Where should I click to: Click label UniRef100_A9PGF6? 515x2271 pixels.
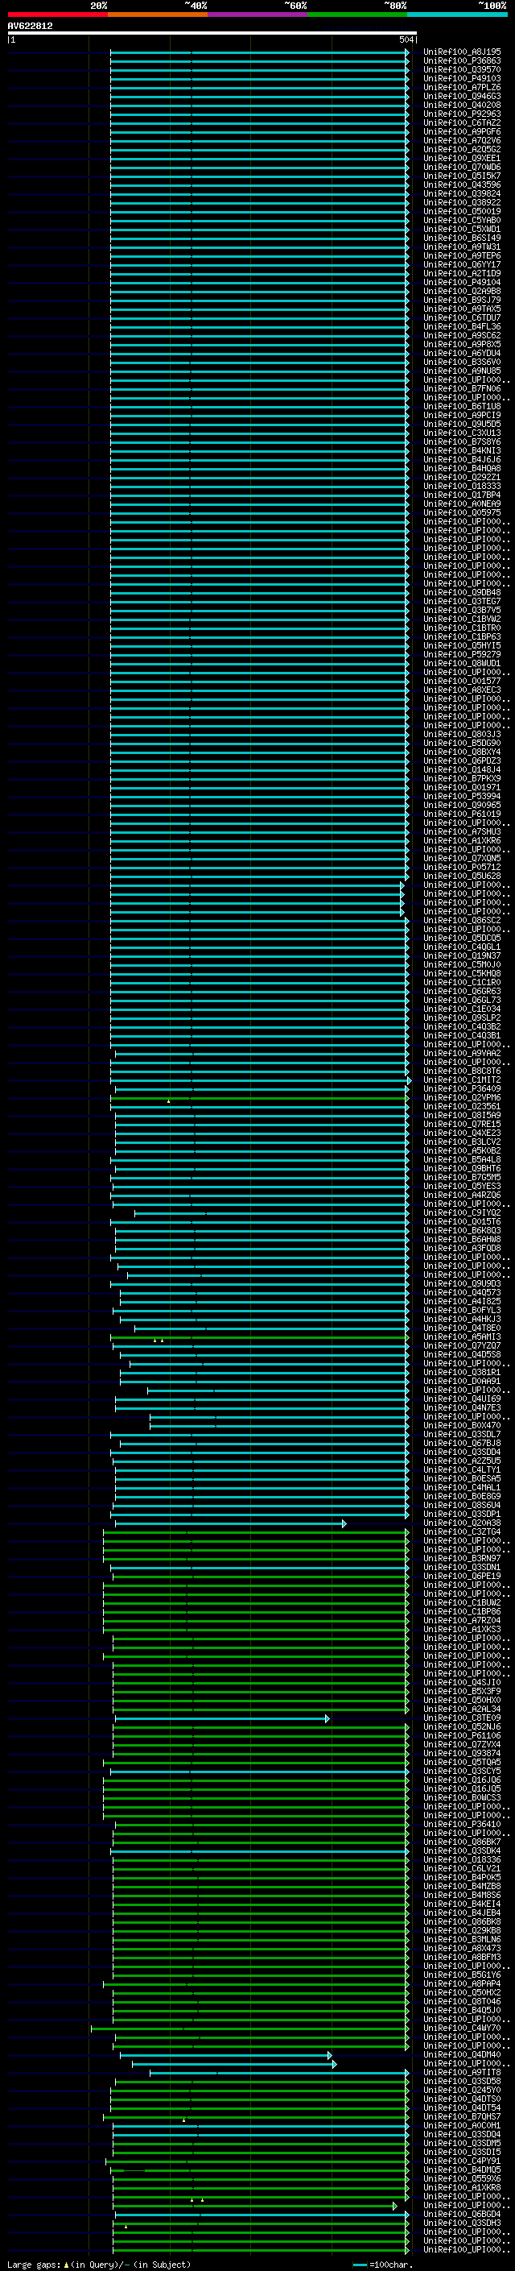[462, 131]
